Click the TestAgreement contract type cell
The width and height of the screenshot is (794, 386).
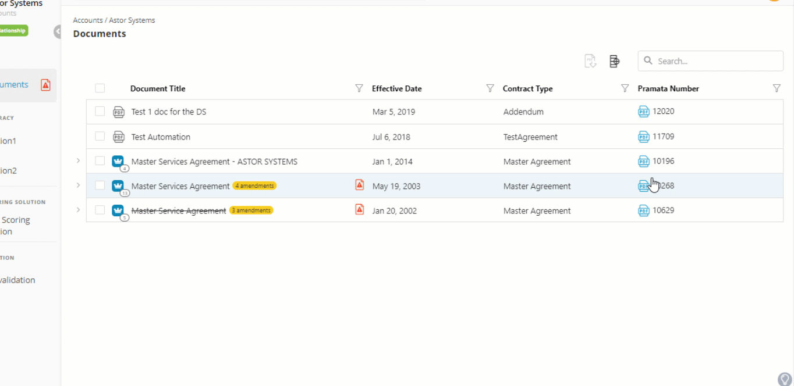pos(530,137)
